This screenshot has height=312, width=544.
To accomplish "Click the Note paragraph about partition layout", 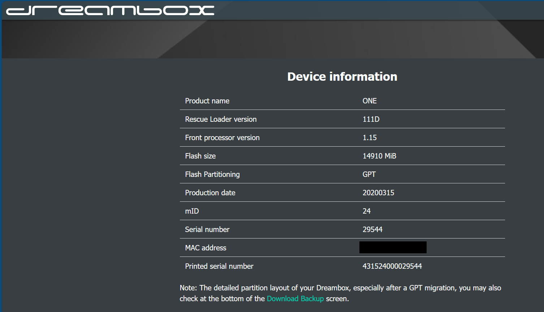I will tap(340, 293).
